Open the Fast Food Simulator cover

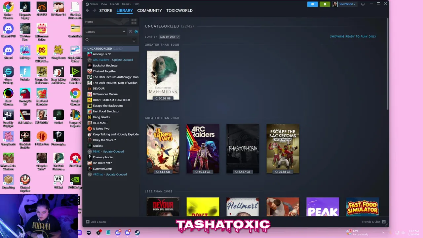tap(363, 207)
